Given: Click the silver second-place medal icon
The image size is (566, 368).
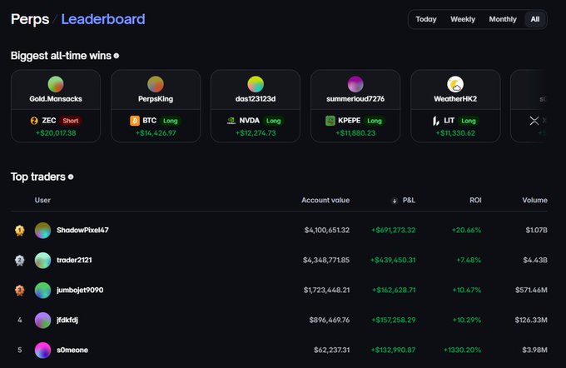Looking at the screenshot, I should pos(19,260).
